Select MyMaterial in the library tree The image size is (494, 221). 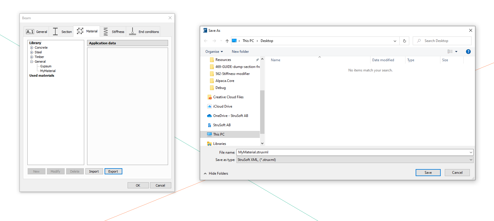click(x=48, y=71)
